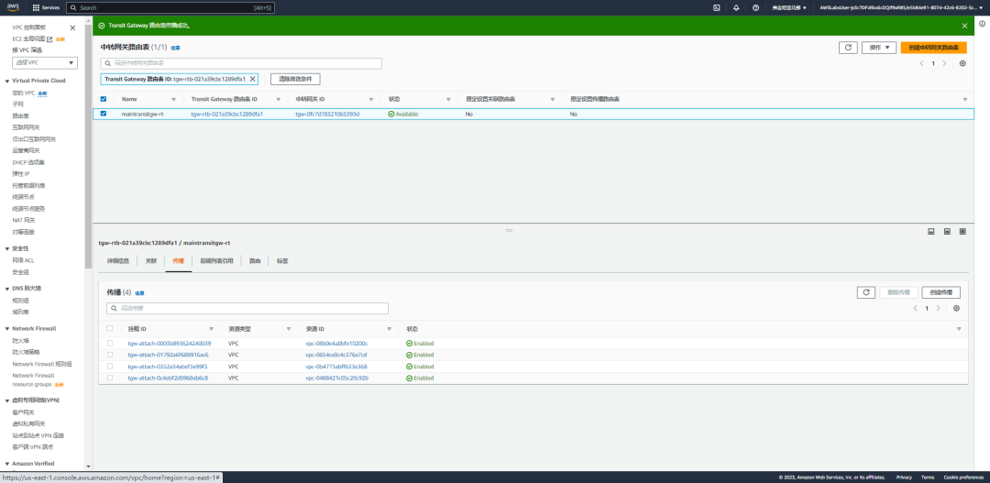The image size is (990, 483).
Task: Check the tgw-attach-01792a6f689916ac6 row
Action: pos(110,355)
